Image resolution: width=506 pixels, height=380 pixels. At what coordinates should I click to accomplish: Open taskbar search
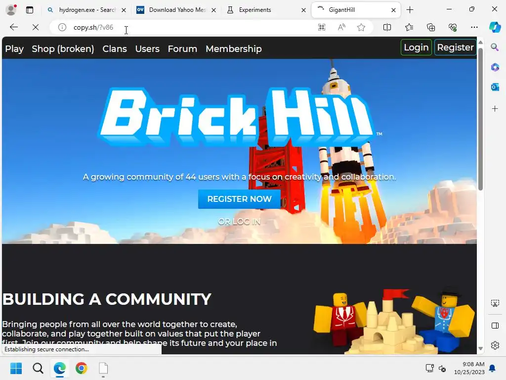point(38,368)
